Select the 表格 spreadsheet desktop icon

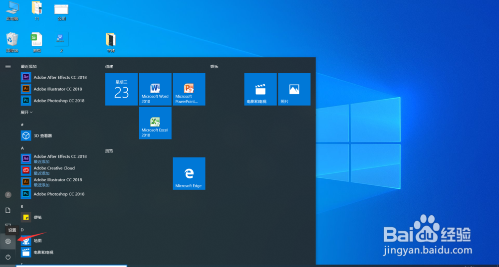tap(36, 43)
